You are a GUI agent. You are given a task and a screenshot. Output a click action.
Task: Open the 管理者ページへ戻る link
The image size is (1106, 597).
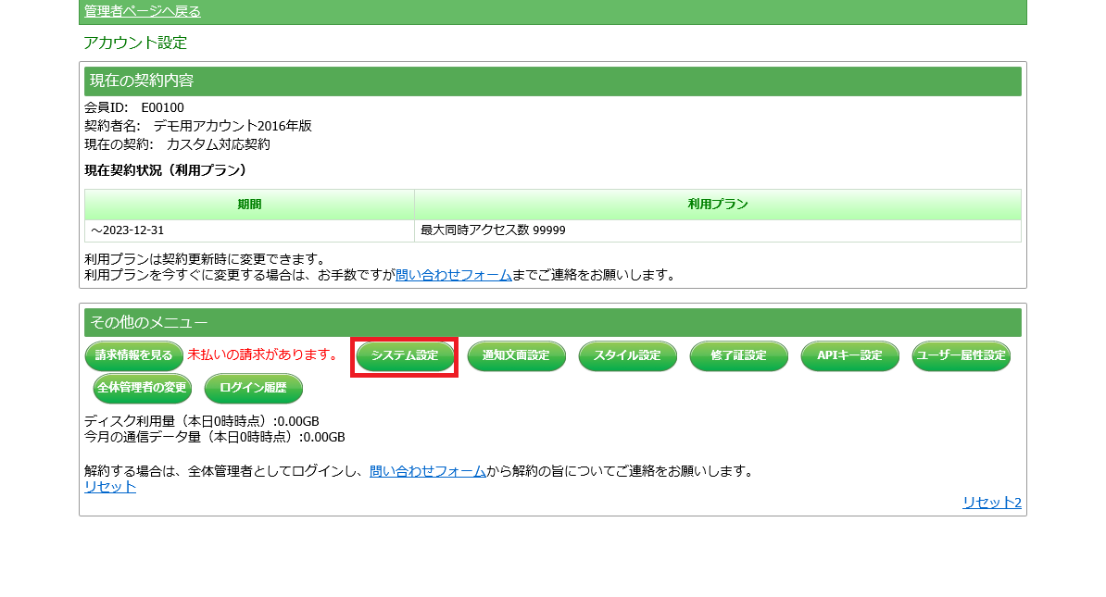coord(143,11)
